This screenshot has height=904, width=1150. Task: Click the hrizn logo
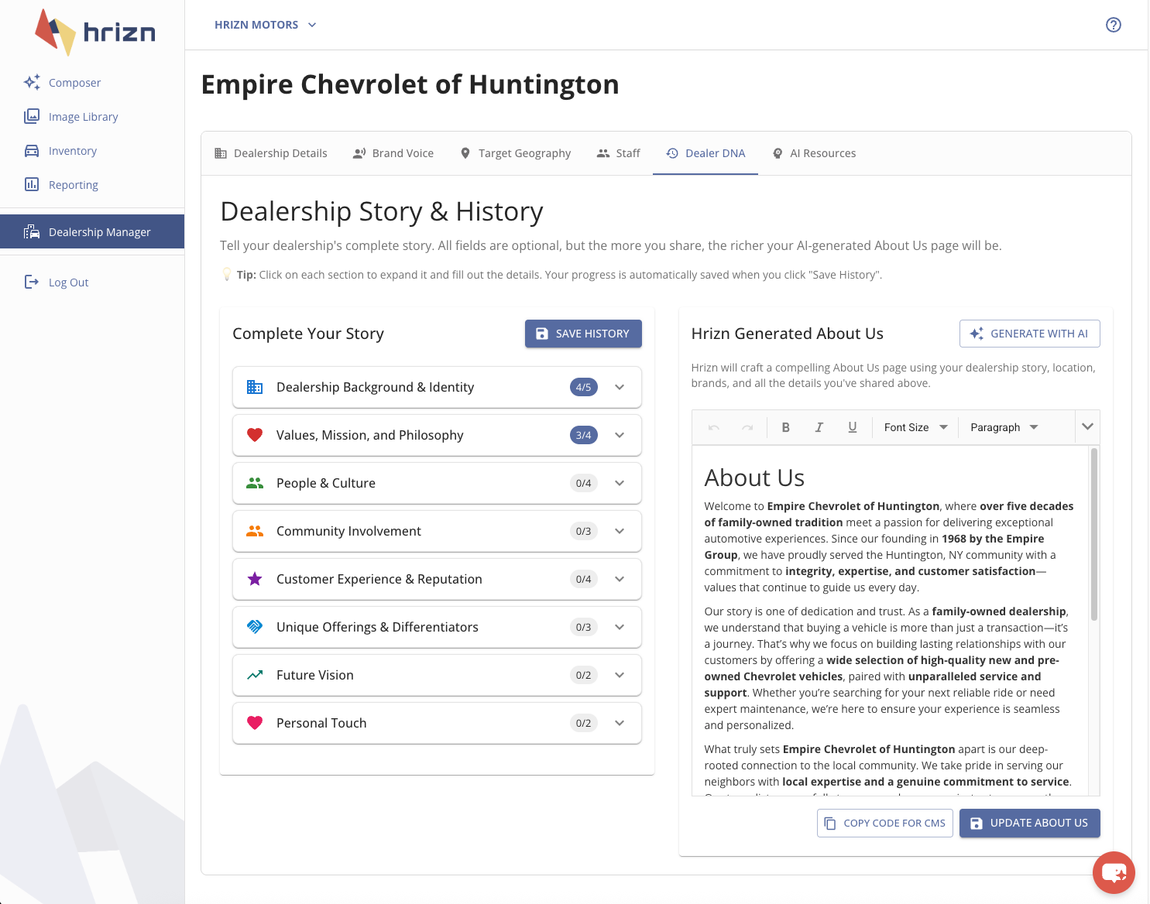(x=94, y=32)
